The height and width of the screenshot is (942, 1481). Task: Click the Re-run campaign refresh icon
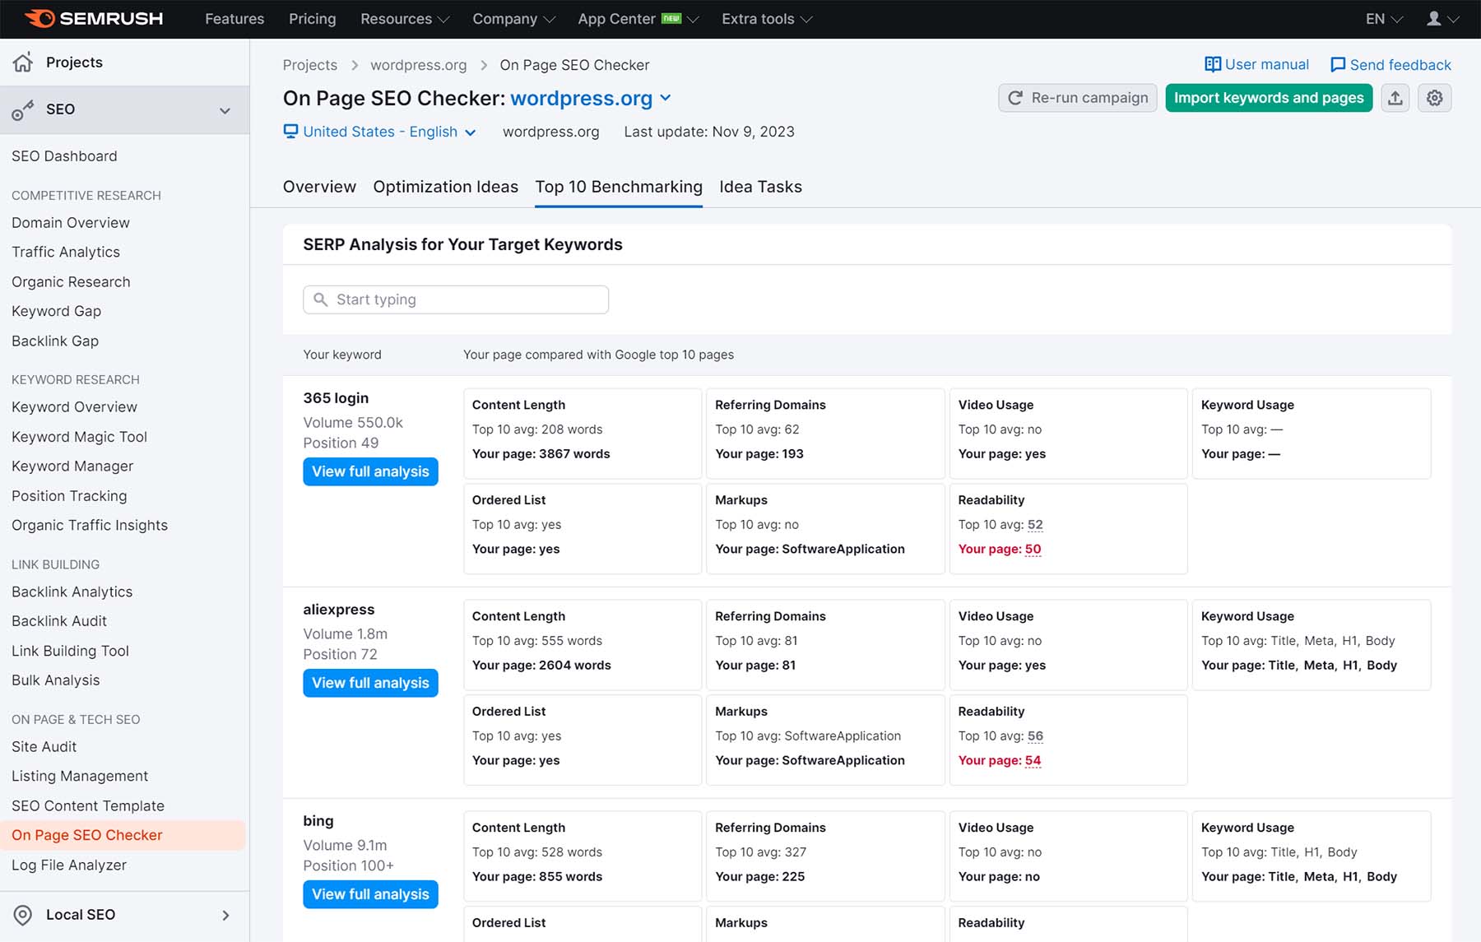coord(1017,98)
